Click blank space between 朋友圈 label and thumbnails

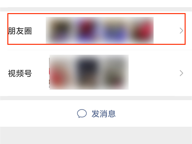coord(39,31)
